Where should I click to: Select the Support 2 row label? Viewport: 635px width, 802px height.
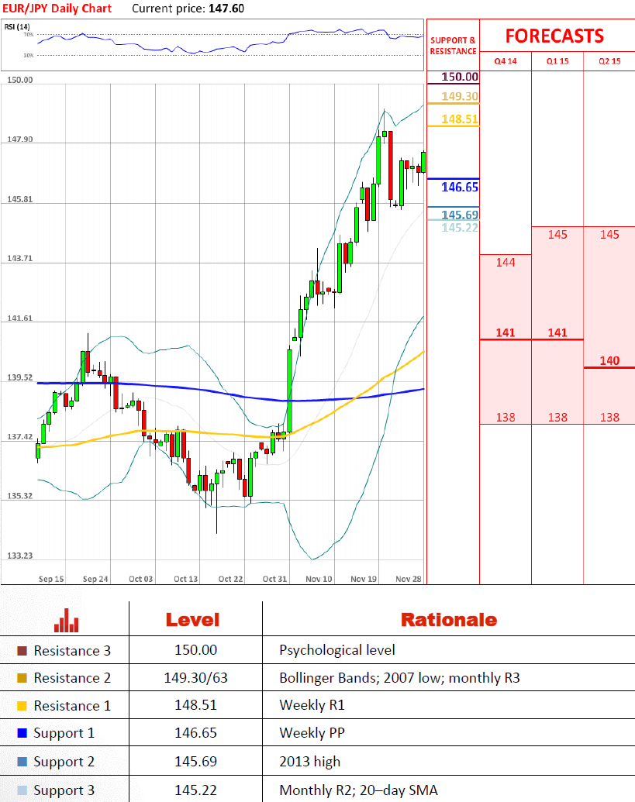[64, 762]
